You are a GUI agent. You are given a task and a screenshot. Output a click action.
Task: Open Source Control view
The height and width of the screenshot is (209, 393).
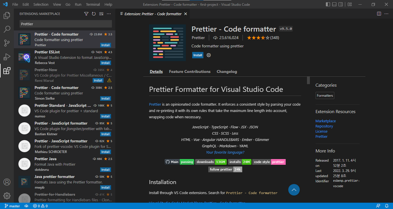click(7, 43)
